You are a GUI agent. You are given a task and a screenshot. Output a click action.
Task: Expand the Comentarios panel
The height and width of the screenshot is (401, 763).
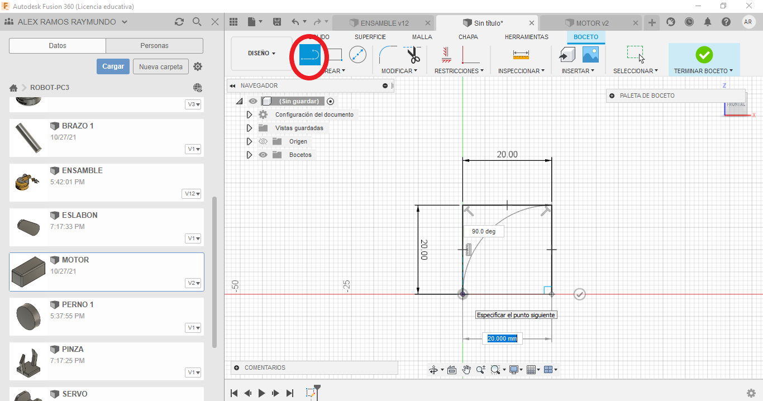pyautogui.click(x=237, y=367)
